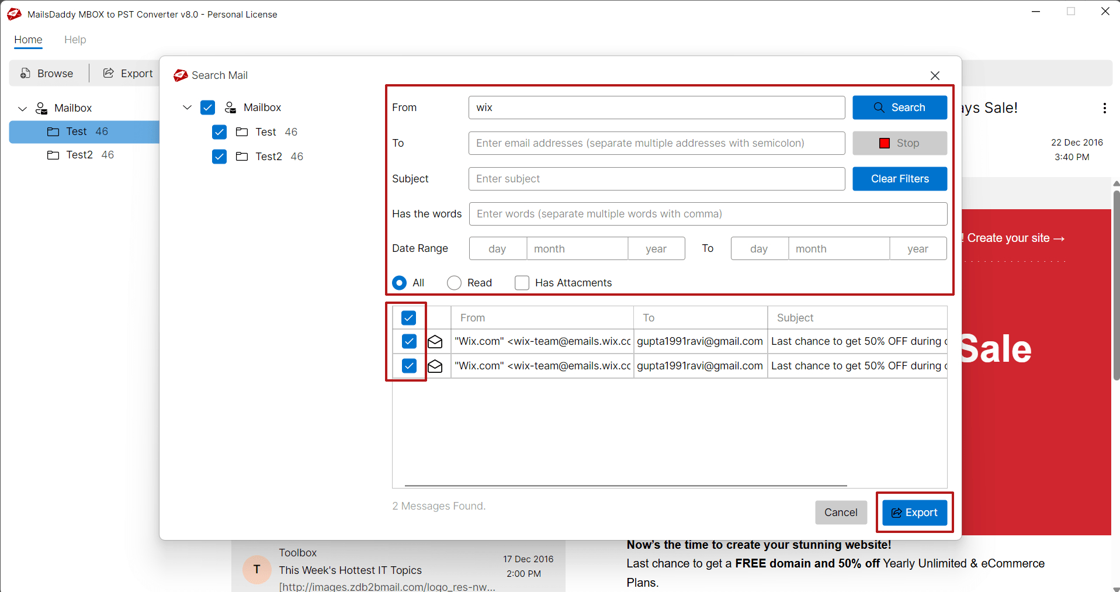Viewport: 1120px width, 592px height.
Task: Click the MailsDaddy logo in title bar
Action: point(14,14)
